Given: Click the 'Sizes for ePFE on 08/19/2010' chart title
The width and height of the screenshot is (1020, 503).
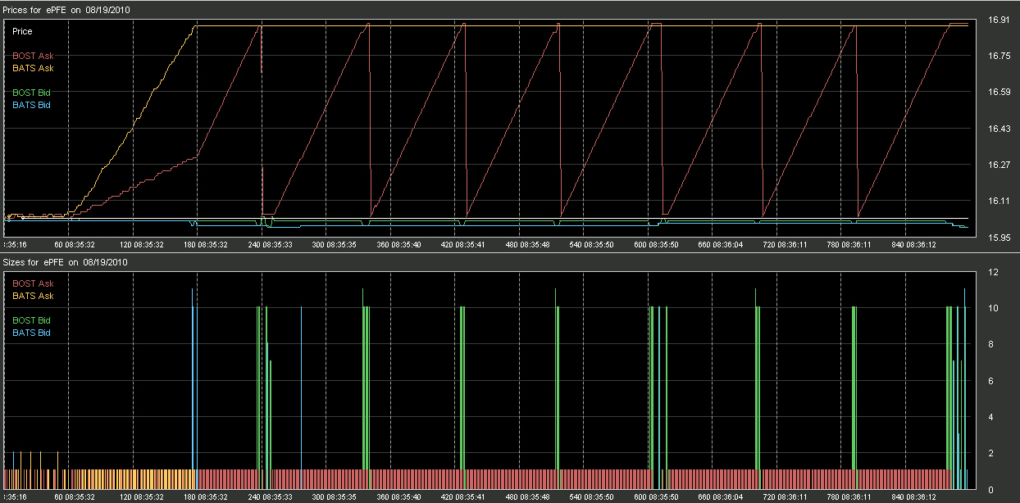Looking at the screenshot, I should pos(66,262).
